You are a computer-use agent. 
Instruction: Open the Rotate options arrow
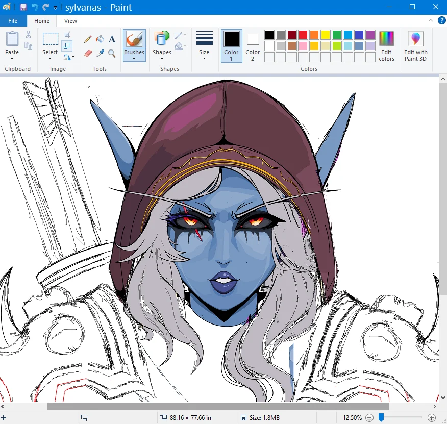click(x=73, y=57)
